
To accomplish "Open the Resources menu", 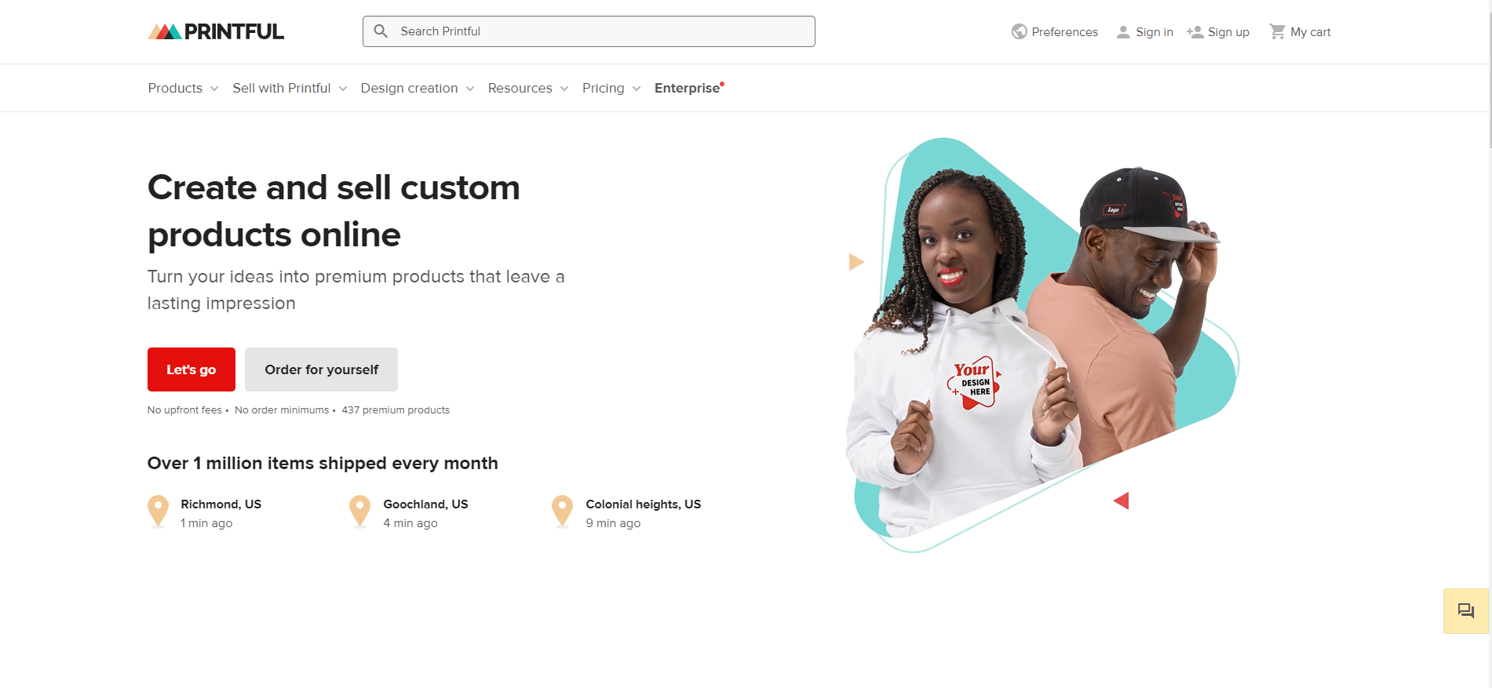I will [528, 88].
